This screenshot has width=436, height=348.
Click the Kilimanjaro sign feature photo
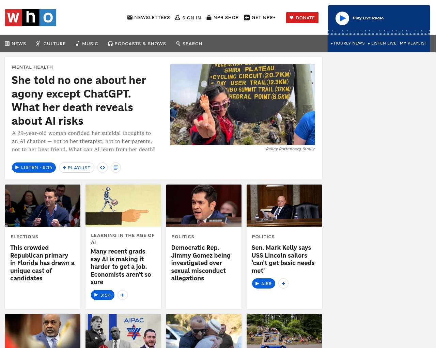243,104
